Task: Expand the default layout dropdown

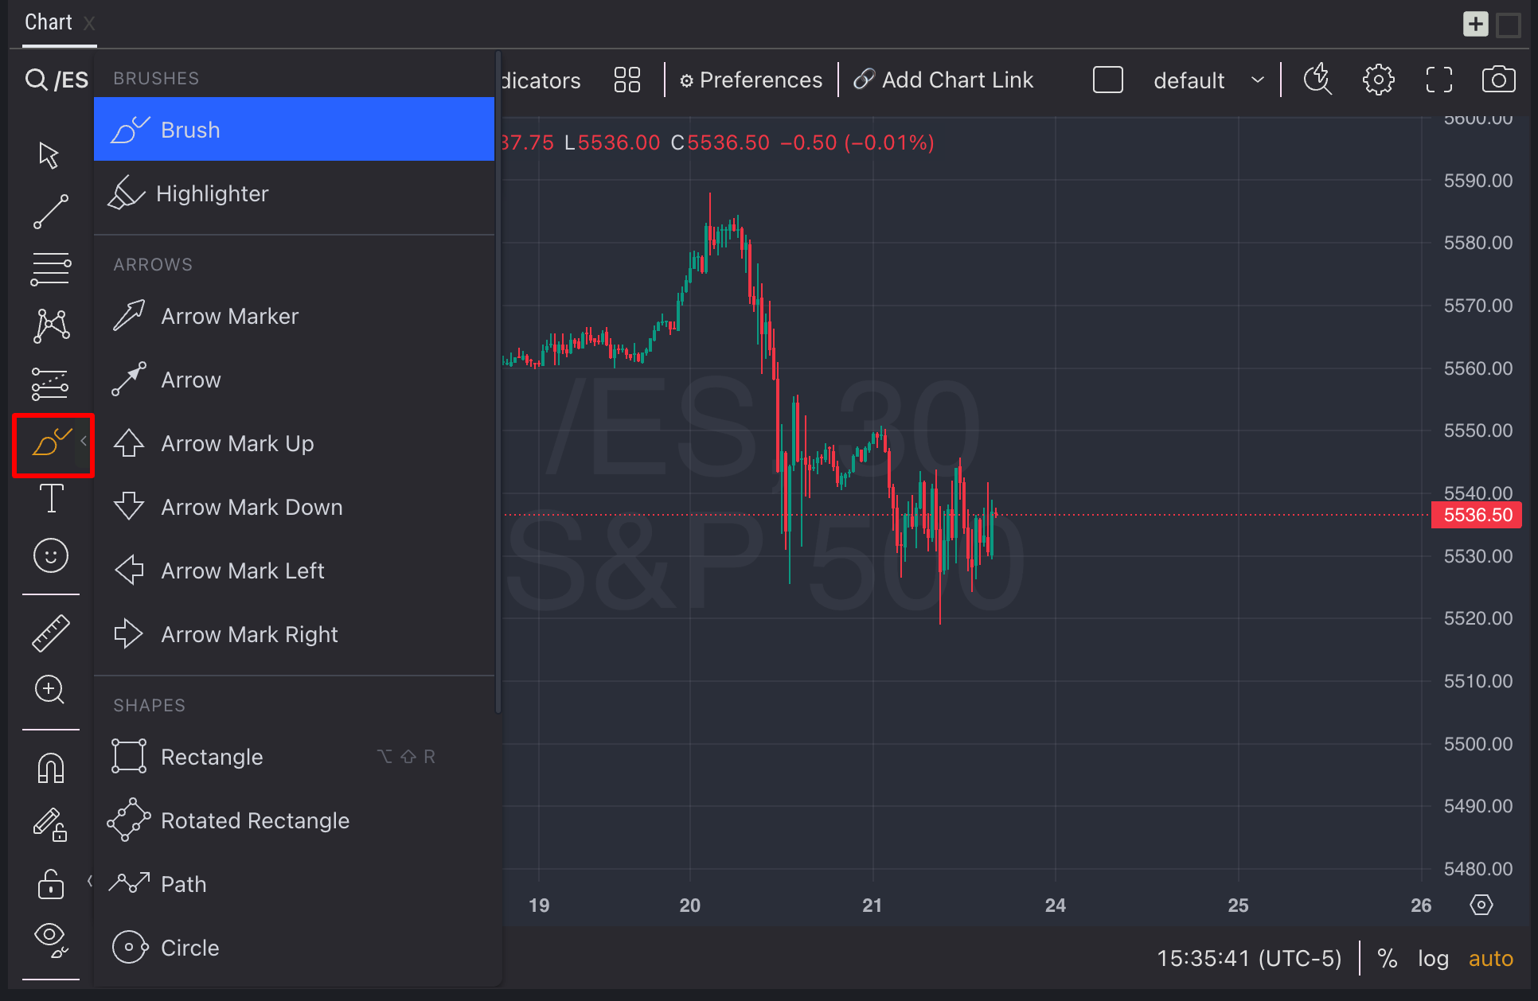Action: pos(1258,80)
